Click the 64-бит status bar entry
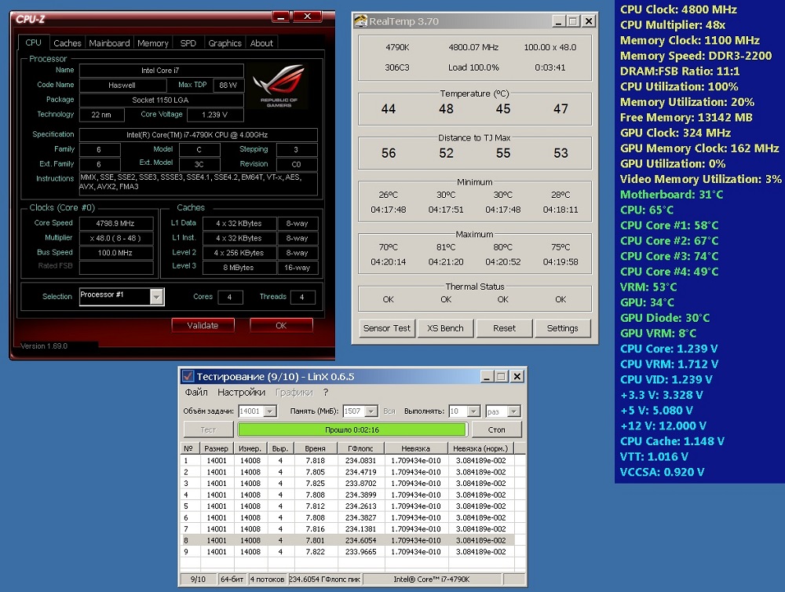This screenshot has width=785, height=592. pyautogui.click(x=232, y=579)
